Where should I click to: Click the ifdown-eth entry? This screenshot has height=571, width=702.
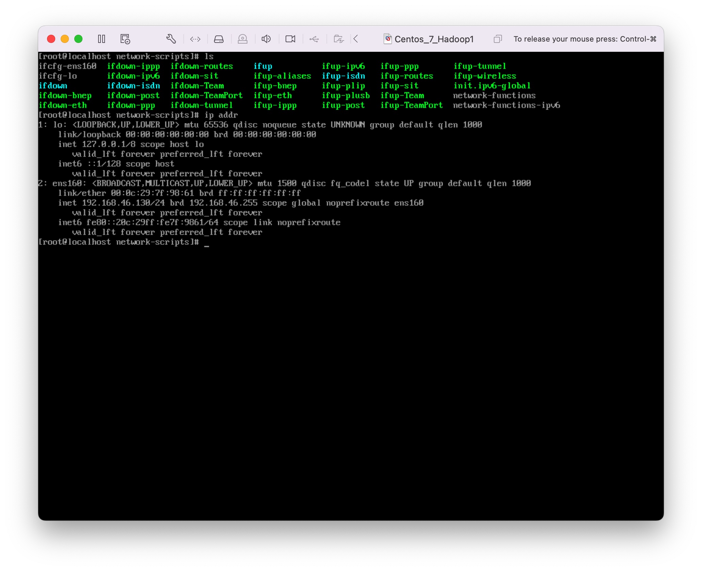tap(63, 105)
